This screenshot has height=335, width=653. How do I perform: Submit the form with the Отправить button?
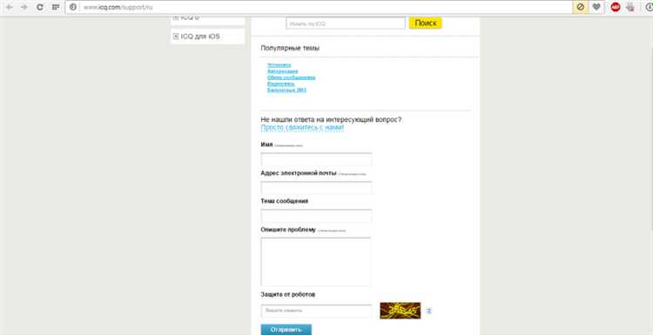pyautogui.click(x=286, y=330)
